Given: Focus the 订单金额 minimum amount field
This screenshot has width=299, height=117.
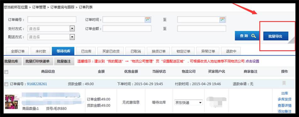Looking at the screenshot, I should pos(127,29).
